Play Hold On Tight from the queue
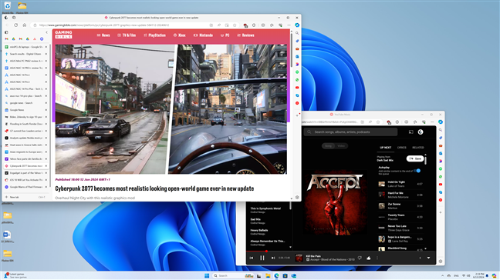 tap(400, 184)
